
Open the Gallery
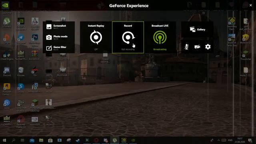pyautogui.click(x=197, y=29)
